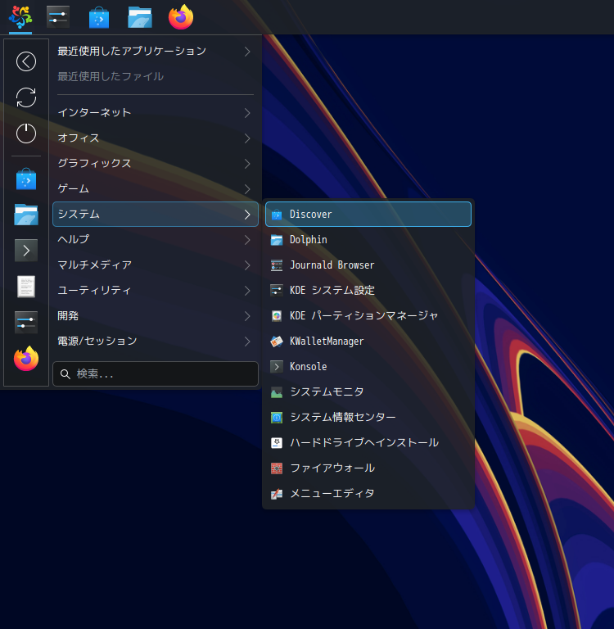The height and width of the screenshot is (629, 614).
Task: Open Konsole favorite in menu sidebar
Action: click(x=26, y=251)
